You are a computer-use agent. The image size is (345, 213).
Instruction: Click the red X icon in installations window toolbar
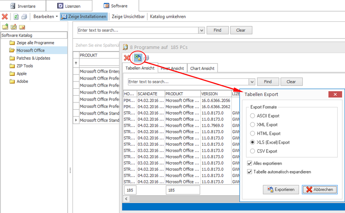click(x=127, y=58)
